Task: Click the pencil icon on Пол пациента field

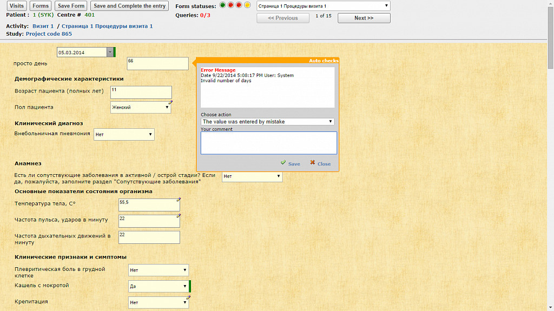Action: coord(171,102)
